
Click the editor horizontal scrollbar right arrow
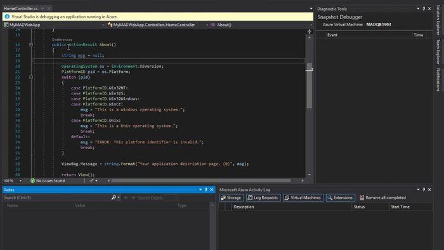(303, 180)
